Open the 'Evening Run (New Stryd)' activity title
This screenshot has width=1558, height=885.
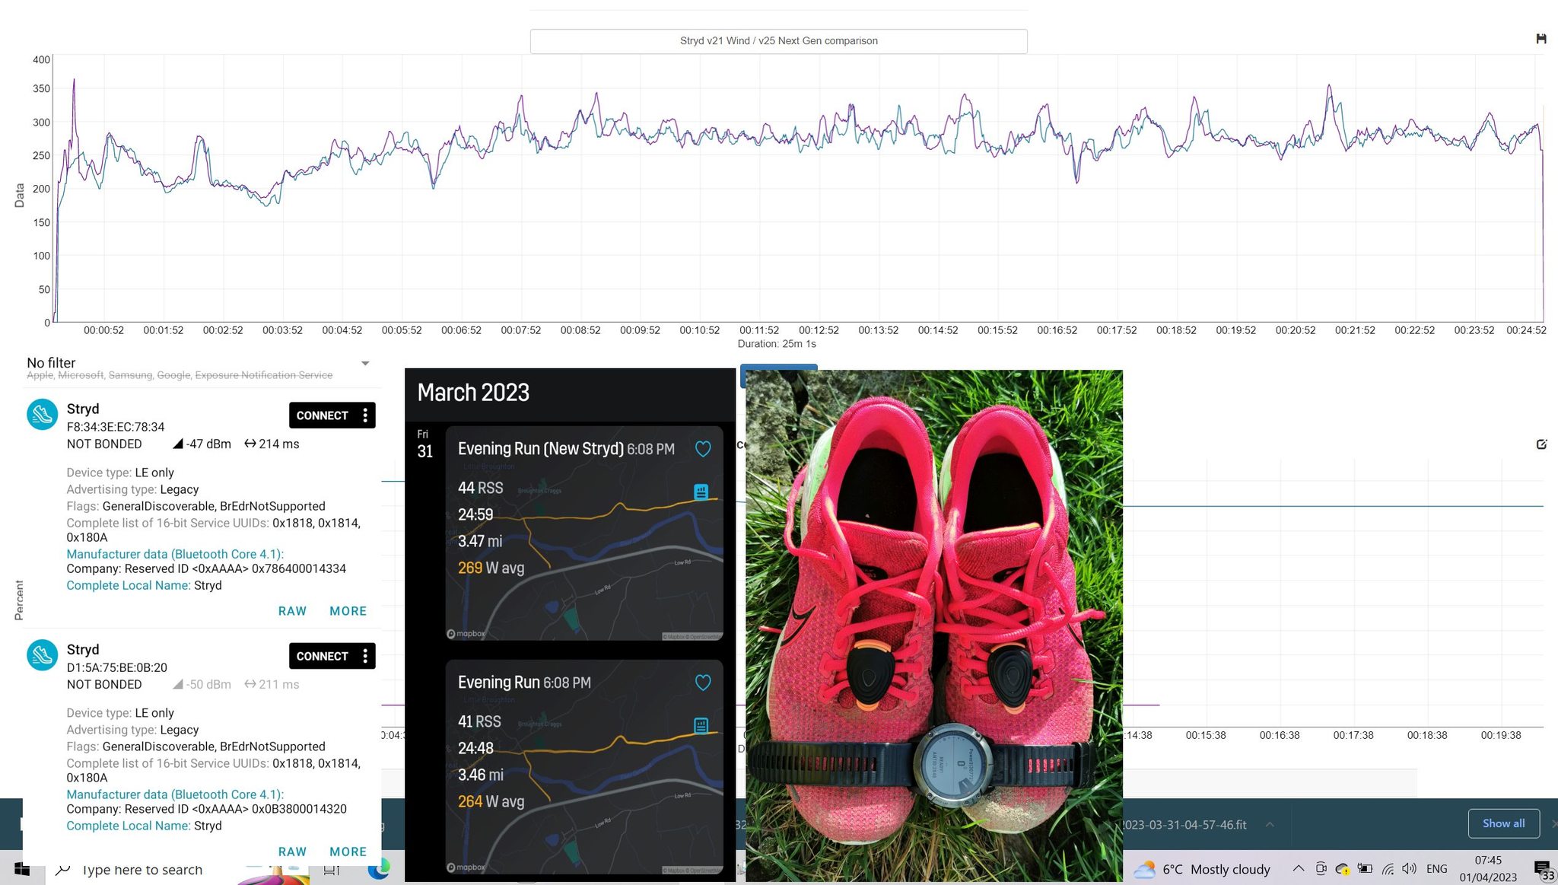click(541, 449)
